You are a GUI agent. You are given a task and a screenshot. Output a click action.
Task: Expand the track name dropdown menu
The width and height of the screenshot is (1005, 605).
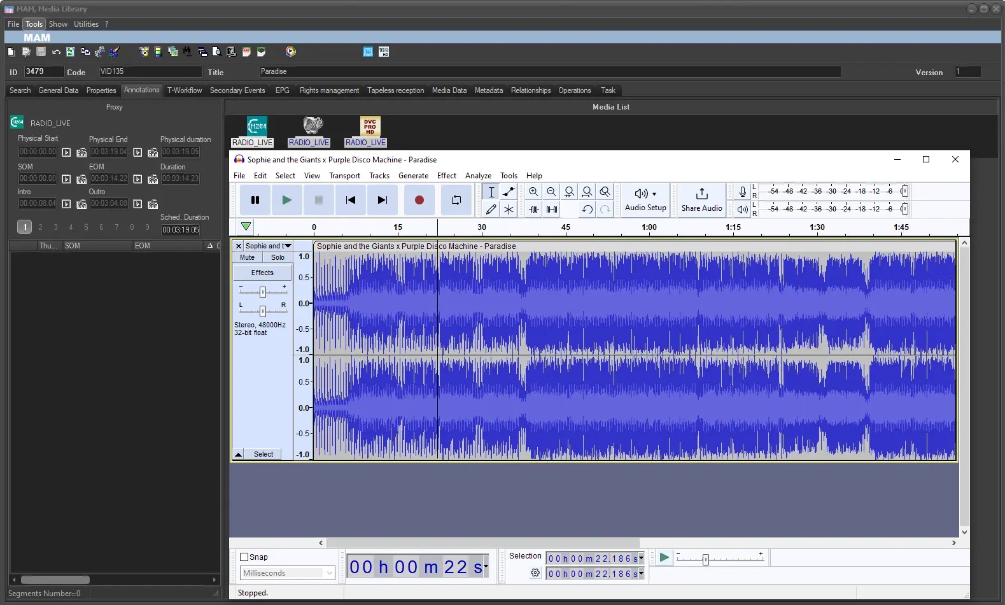287,246
